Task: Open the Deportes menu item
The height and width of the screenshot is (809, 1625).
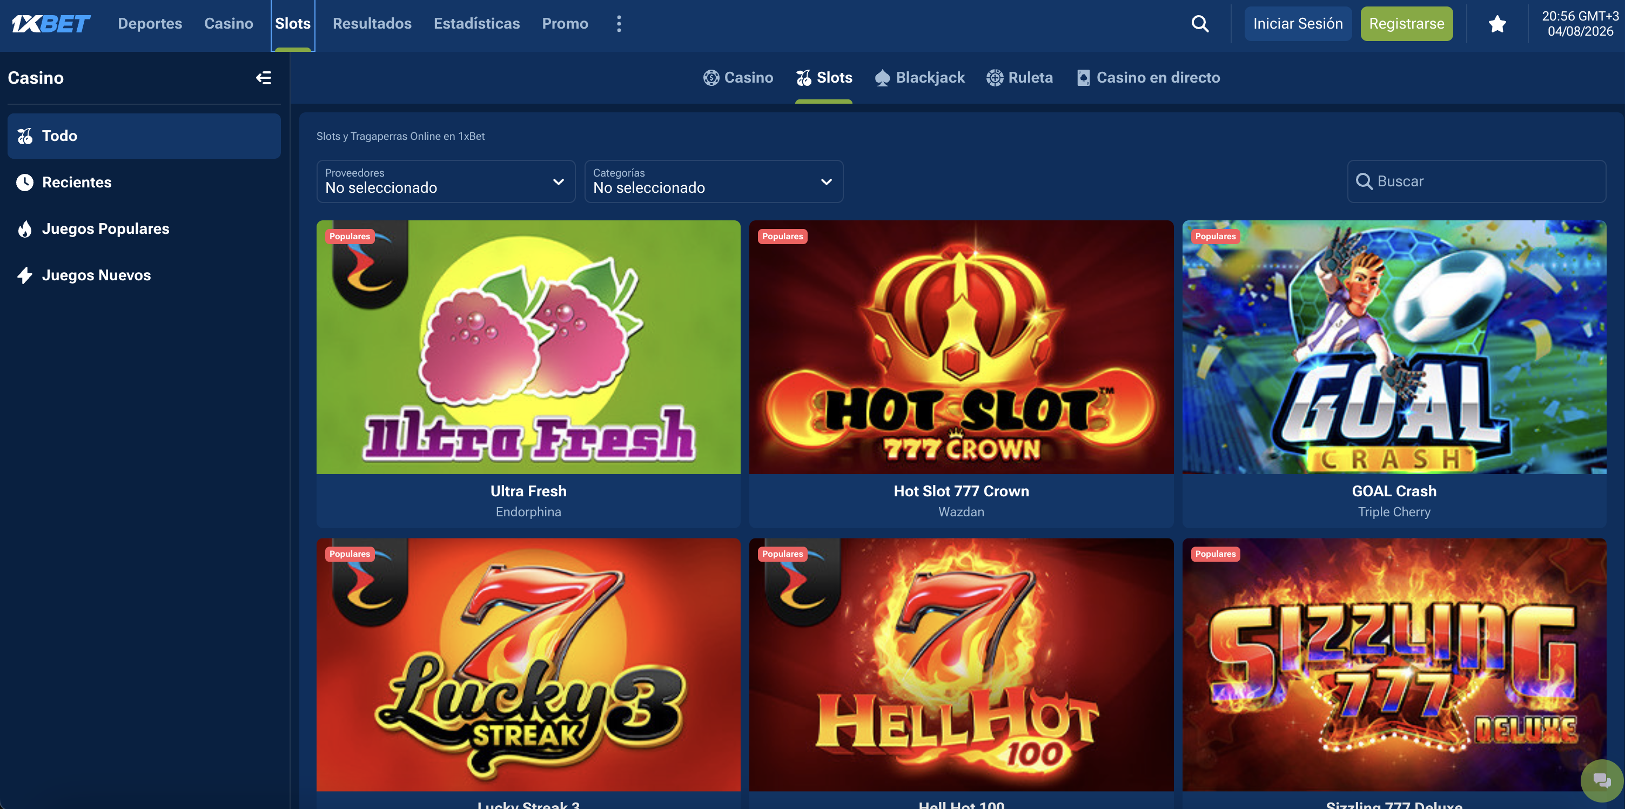Action: click(150, 24)
